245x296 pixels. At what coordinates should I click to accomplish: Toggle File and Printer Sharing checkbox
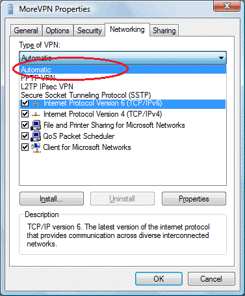point(25,125)
